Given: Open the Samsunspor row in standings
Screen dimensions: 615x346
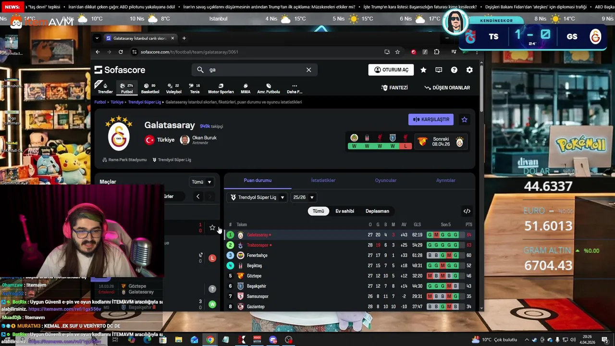Looking at the screenshot, I should [349, 297].
